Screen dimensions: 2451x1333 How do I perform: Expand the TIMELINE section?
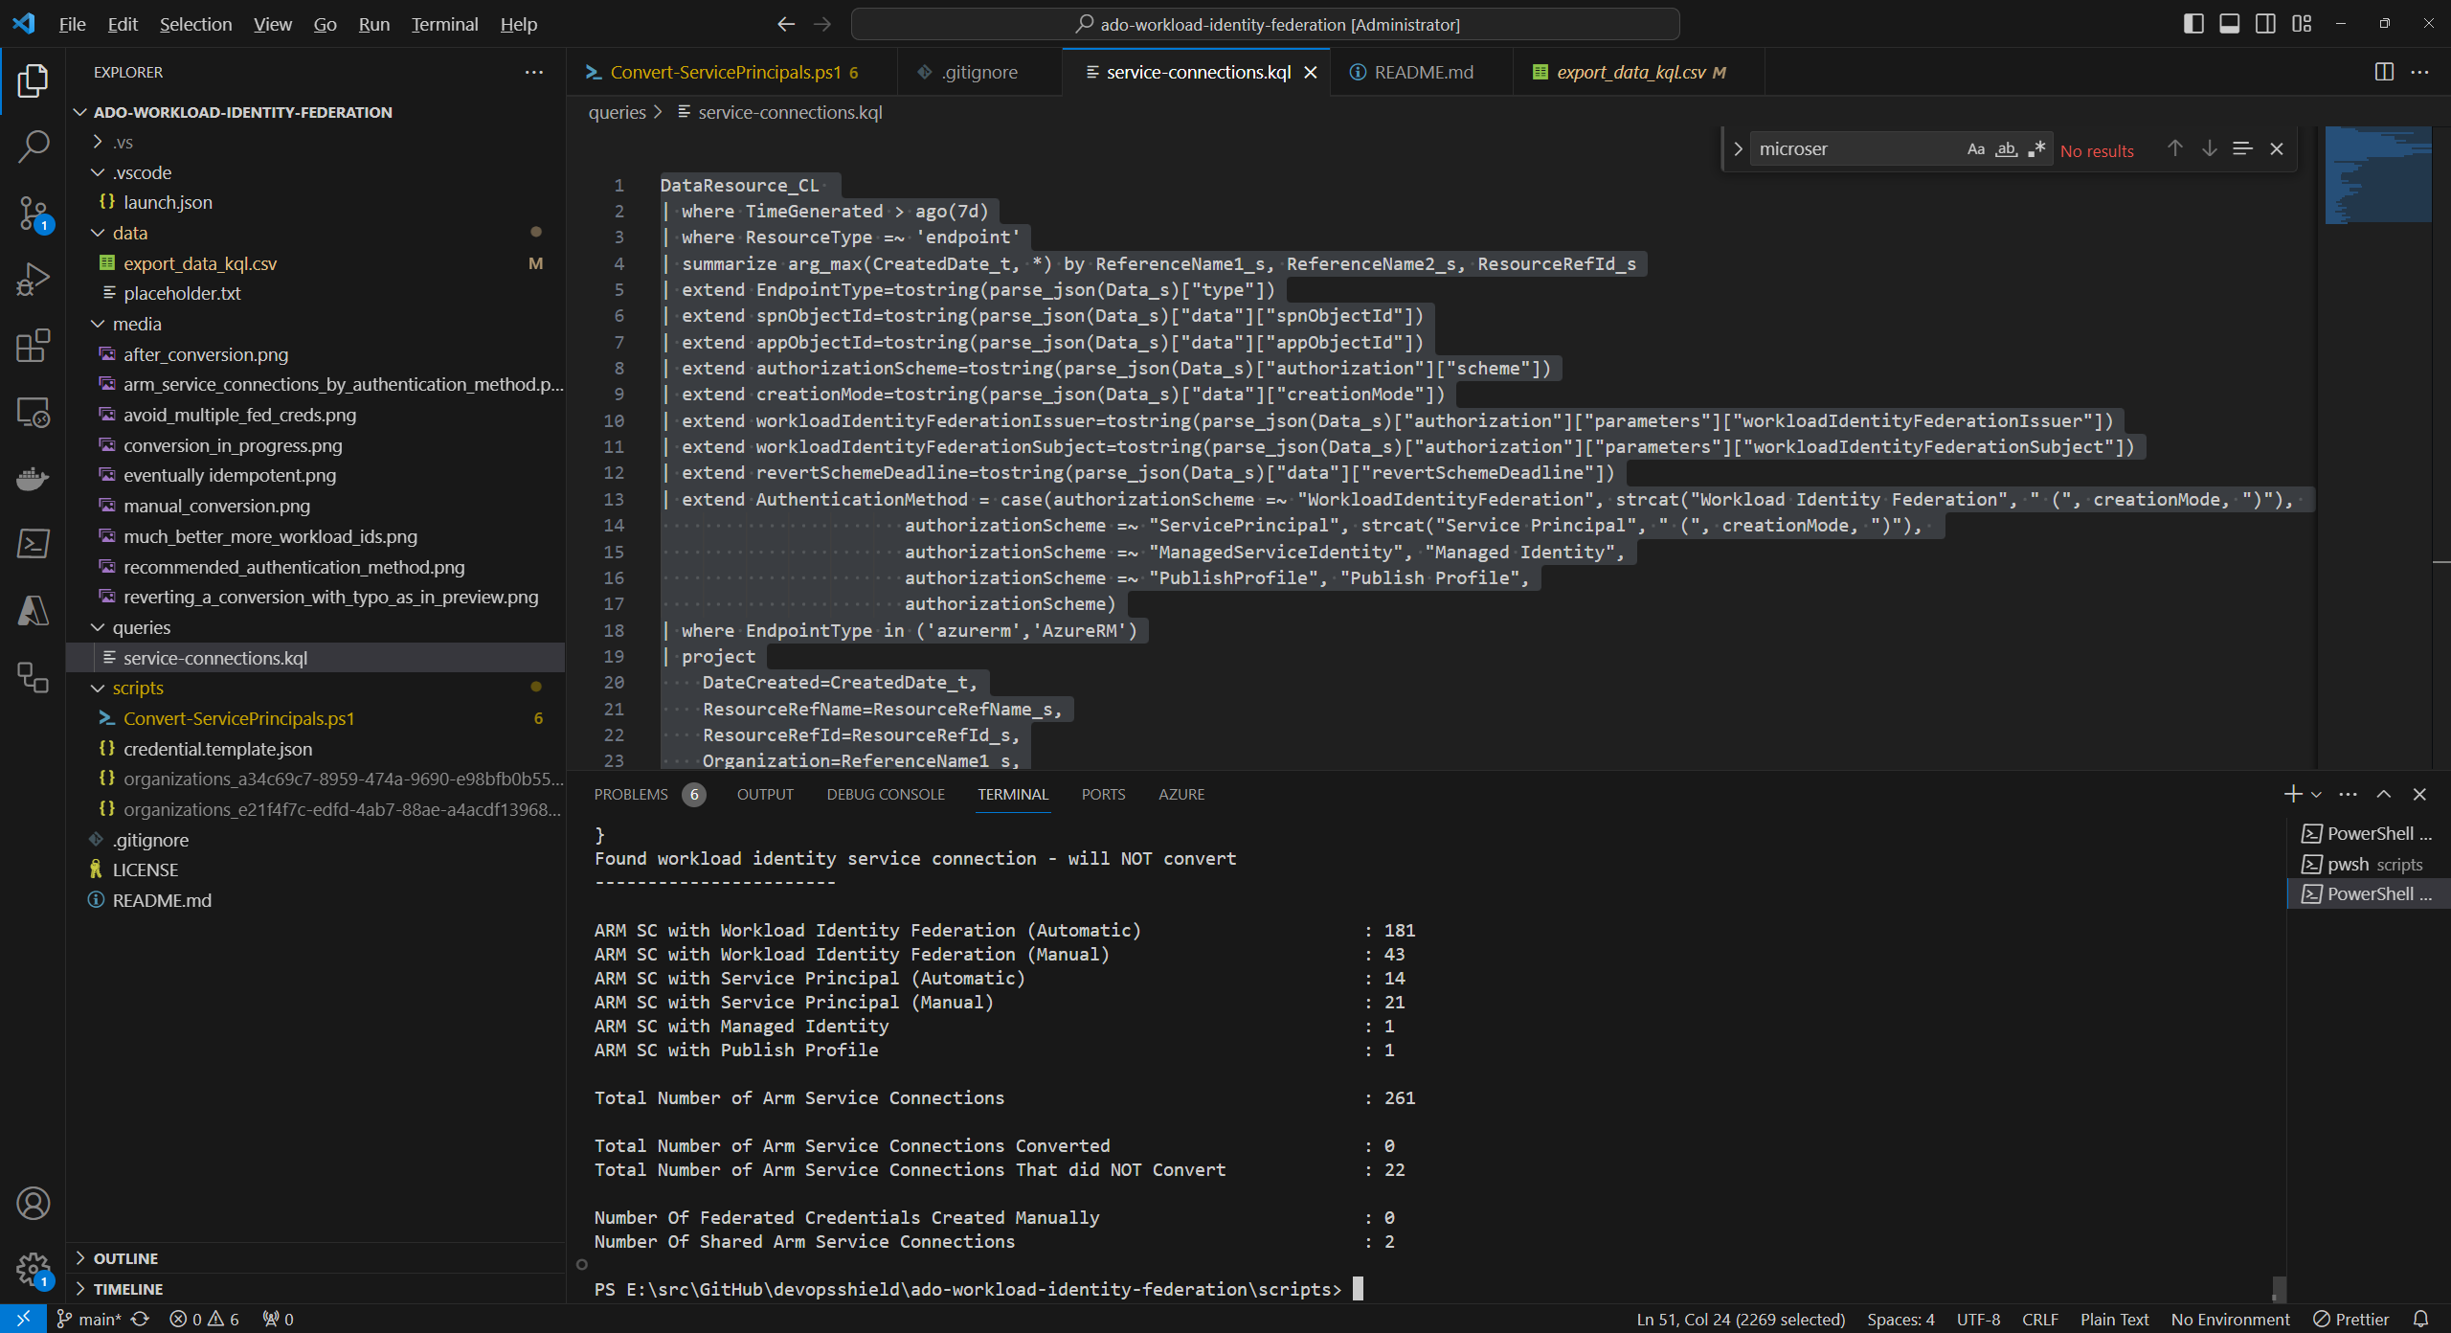pos(316,1289)
